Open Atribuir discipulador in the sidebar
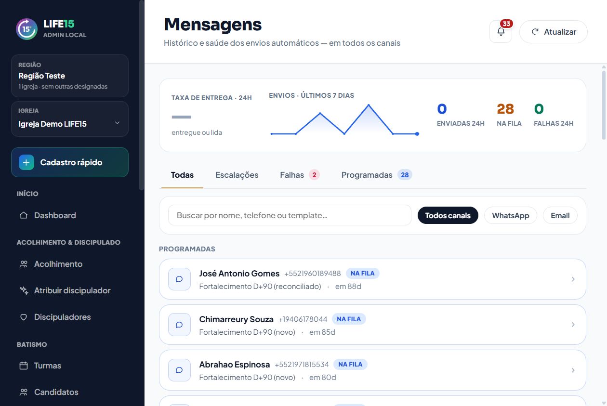The width and height of the screenshot is (607, 406). (70, 290)
